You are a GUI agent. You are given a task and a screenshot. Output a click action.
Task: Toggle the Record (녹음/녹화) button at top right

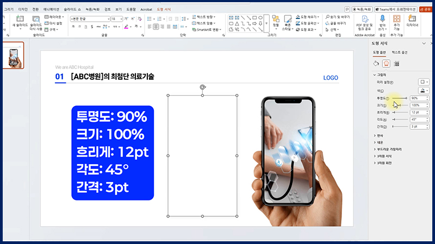point(362,9)
